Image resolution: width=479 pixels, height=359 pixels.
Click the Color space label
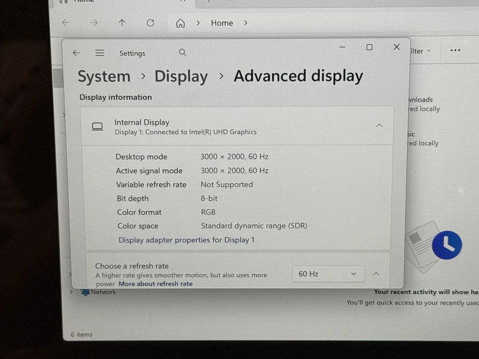(x=138, y=226)
